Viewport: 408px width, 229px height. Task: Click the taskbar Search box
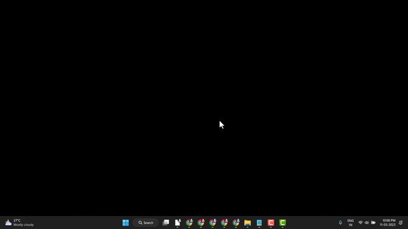pyautogui.click(x=146, y=223)
